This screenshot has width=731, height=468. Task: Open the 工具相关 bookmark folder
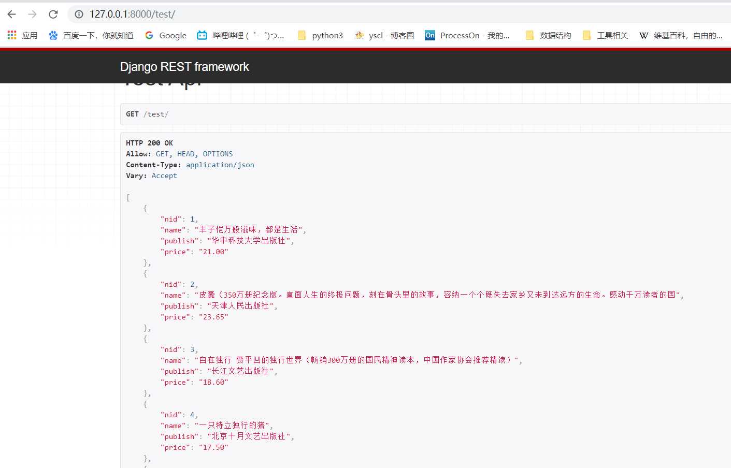point(605,35)
